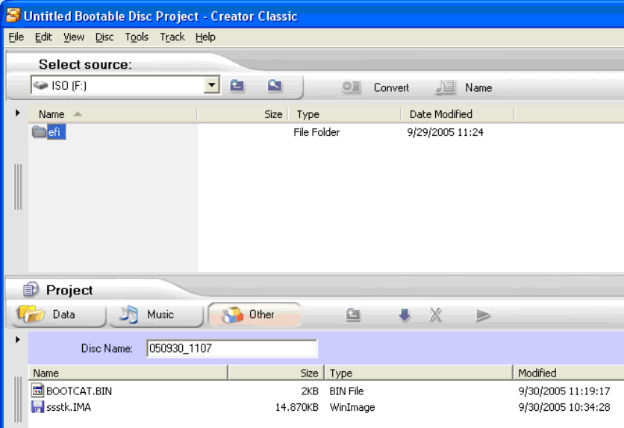Open the Track menu
The height and width of the screenshot is (428, 624).
[172, 37]
